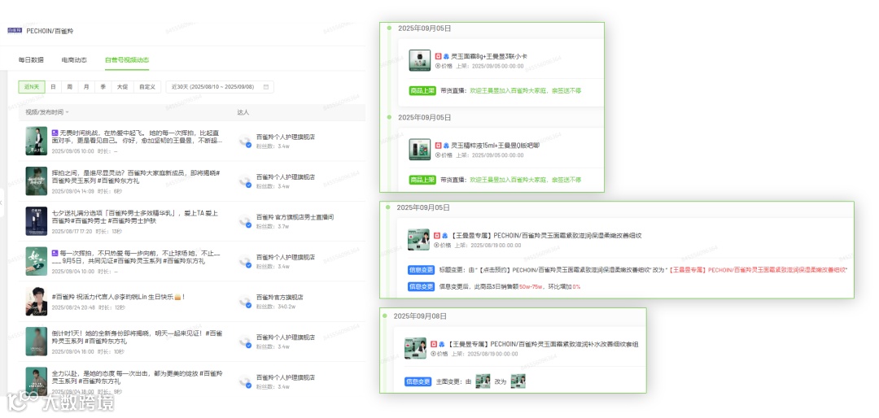
Task: Click 商品上架 tag under 灵玉精粹液15ml
Action: point(422,180)
